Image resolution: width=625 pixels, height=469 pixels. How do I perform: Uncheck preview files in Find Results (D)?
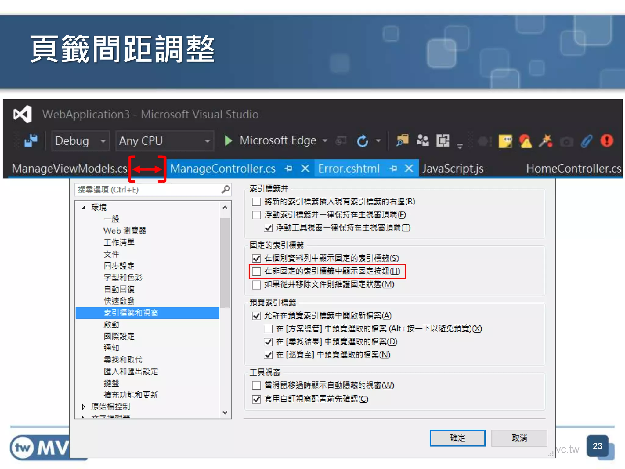click(268, 342)
